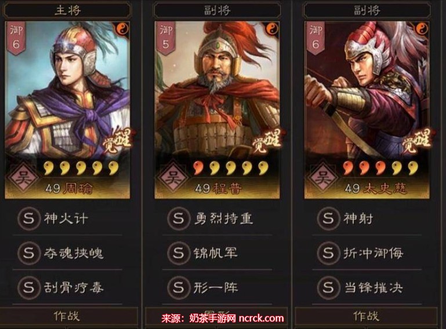This screenshot has height=329, width=446.
Task: Click the S rank icon beside 勇烈持重
Action: (x=179, y=218)
